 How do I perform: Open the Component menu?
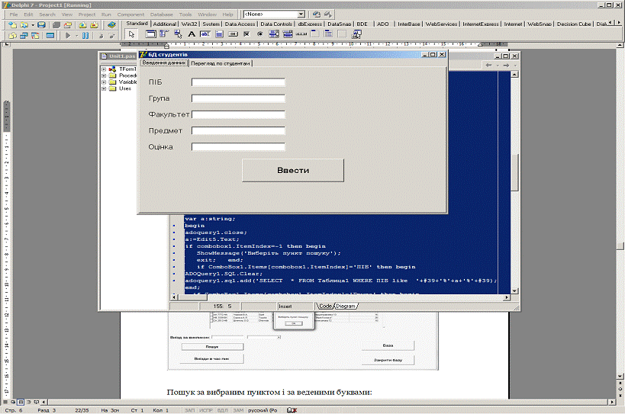129,14
